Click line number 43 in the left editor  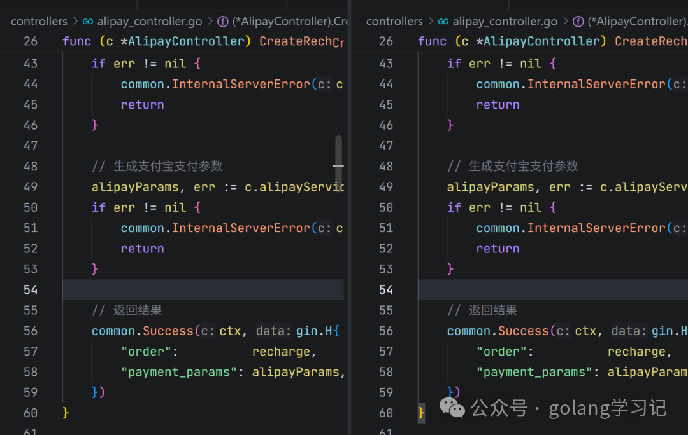[31, 64]
